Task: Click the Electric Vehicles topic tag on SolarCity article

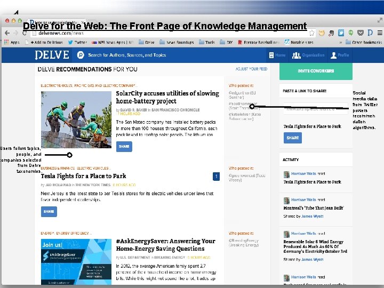Action: click(57, 86)
